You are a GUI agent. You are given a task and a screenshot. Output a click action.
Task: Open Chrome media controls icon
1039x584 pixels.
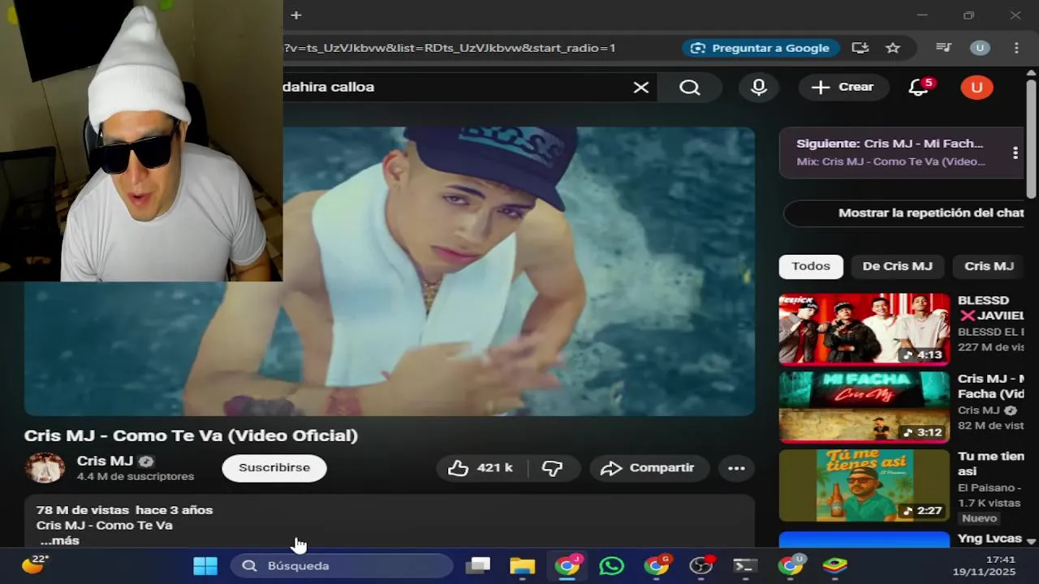coord(943,48)
